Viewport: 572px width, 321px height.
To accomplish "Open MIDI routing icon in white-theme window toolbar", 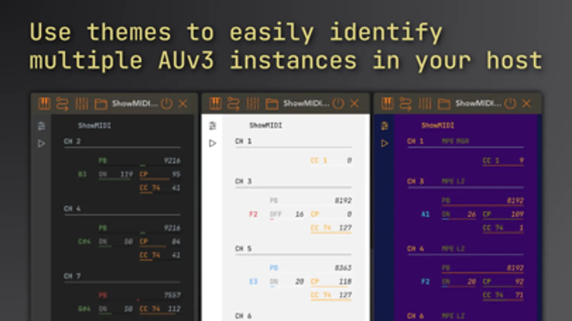I will pos(234,104).
